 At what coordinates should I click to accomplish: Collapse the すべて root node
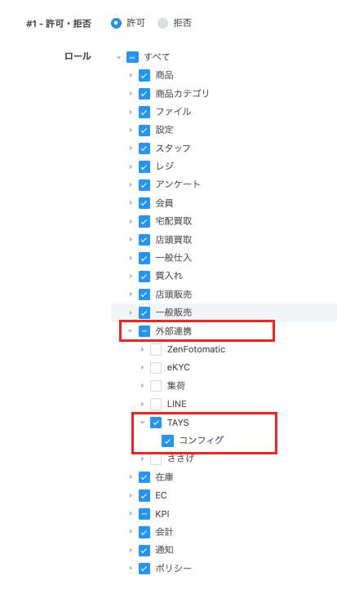click(x=118, y=58)
